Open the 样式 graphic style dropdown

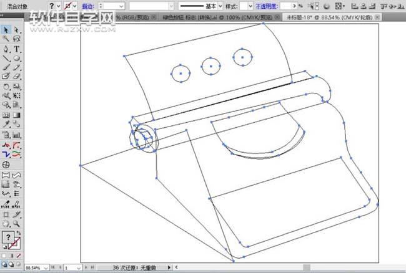pyautogui.click(x=250, y=6)
